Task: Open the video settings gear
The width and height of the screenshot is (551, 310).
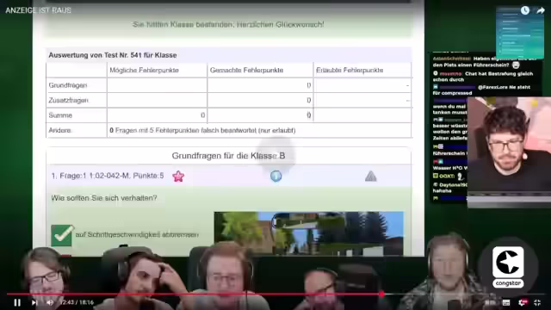Action: point(523,302)
